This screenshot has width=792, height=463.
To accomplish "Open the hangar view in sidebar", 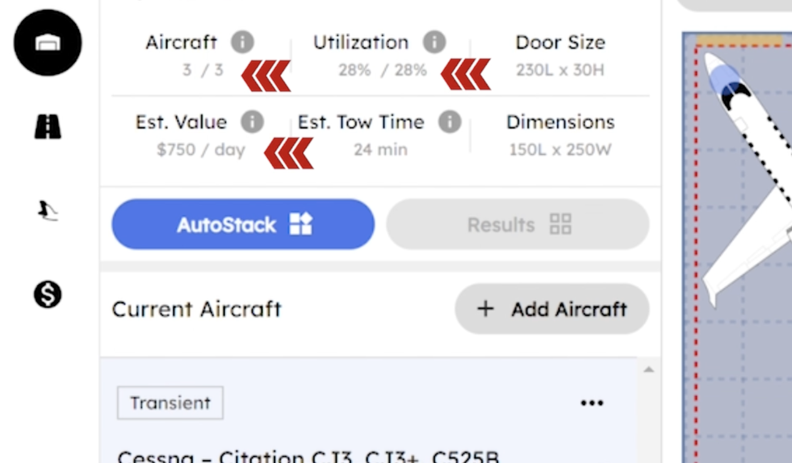I will [x=48, y=43].
